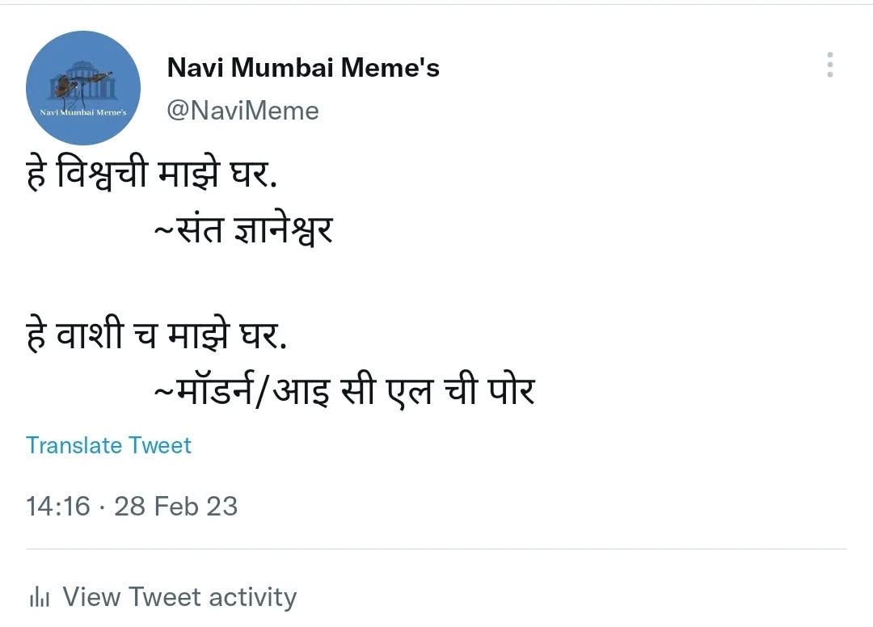The image size is (873, 627).
Task: Click the small caption text inside the avatar
Action: click(83, 112)
